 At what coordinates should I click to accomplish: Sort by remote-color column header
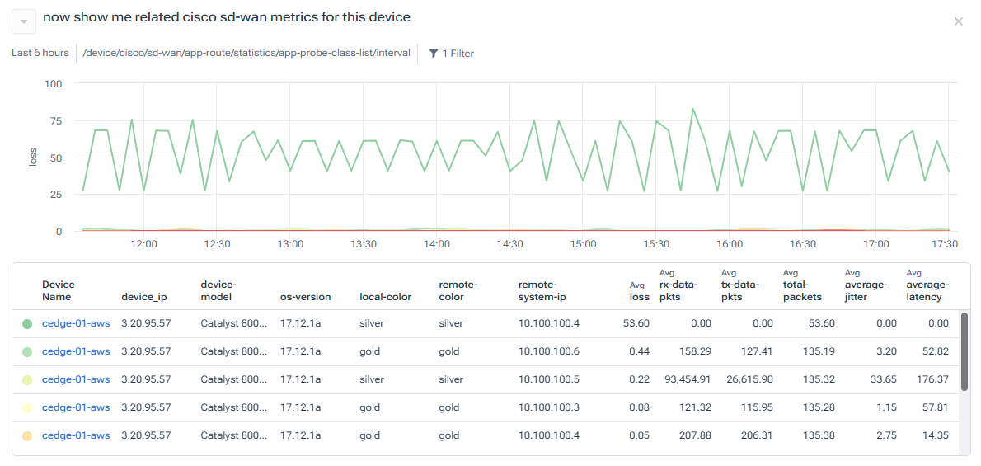(x=458, y=290)
